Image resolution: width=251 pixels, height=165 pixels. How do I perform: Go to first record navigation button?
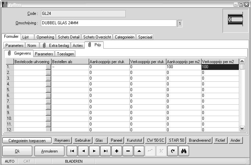click(x=72, y=151)
